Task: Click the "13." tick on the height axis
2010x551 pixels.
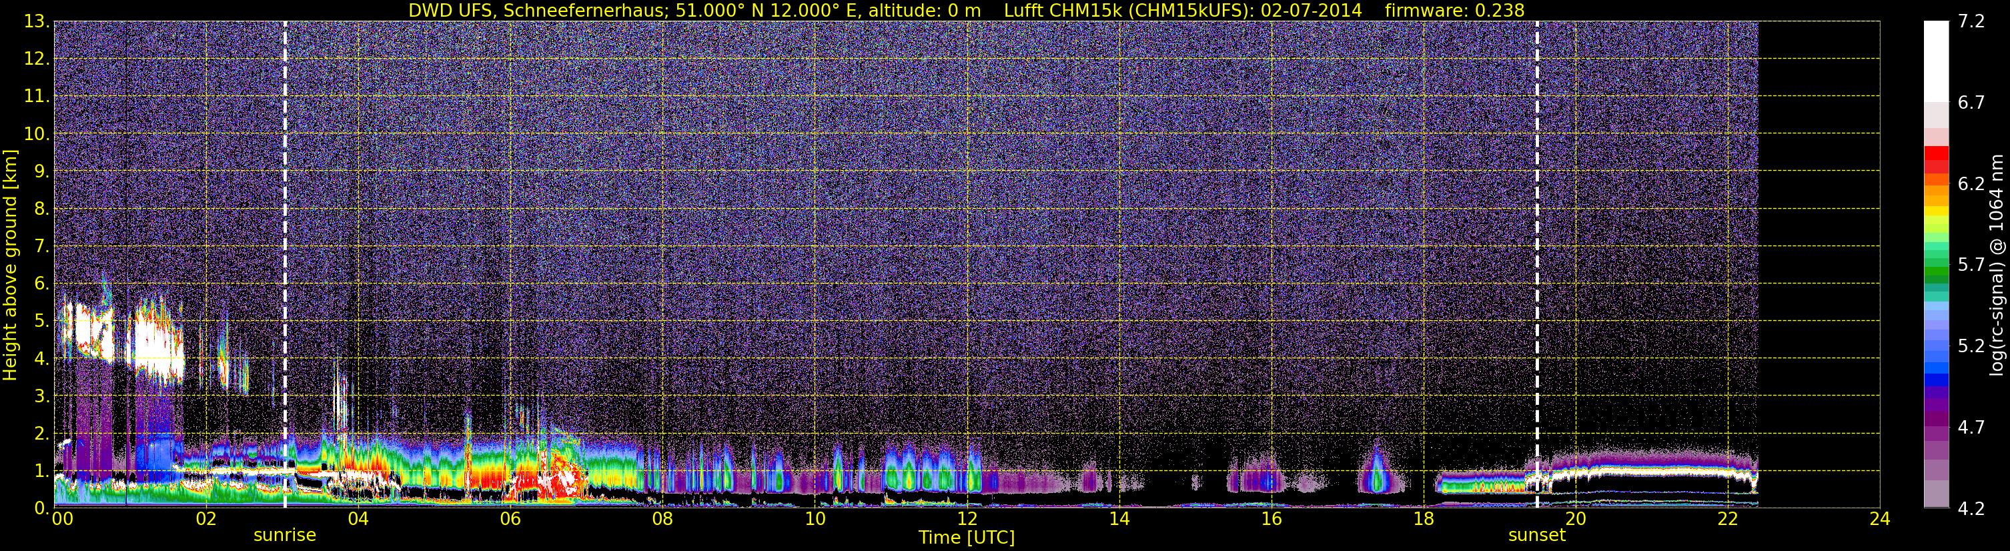Action: [36, 22]
